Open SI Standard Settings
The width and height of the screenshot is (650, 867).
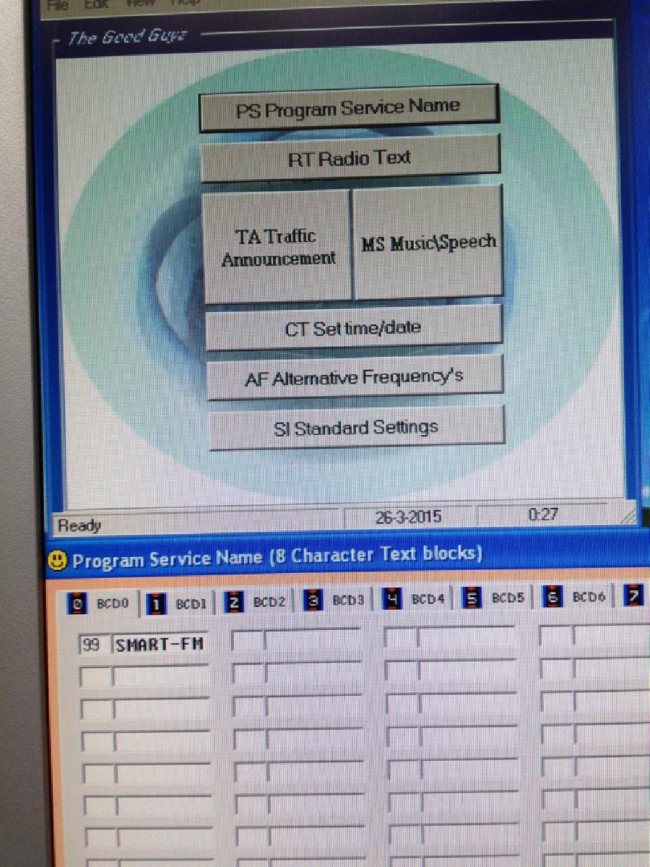[x=355, y=428]
